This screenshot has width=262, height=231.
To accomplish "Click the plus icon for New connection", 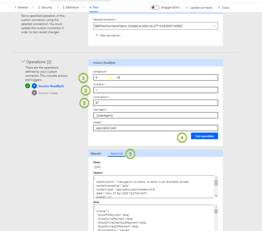I will click(96, 35).
